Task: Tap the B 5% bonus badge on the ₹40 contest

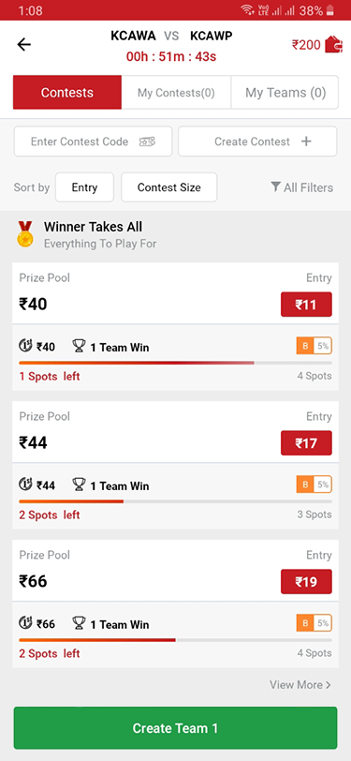Action: 314,346
